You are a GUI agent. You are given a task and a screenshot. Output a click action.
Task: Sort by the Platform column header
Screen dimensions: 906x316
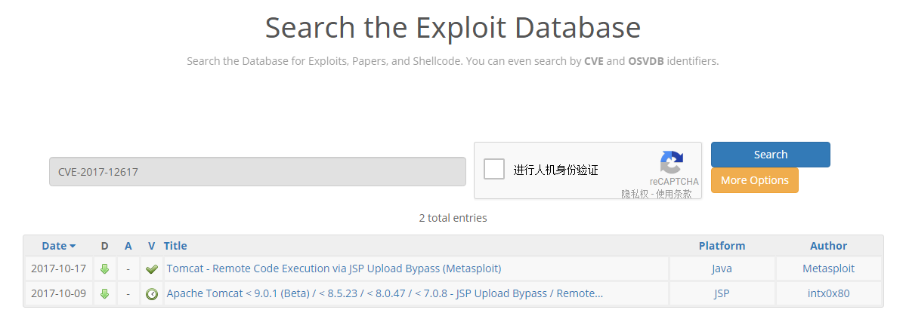722,246
